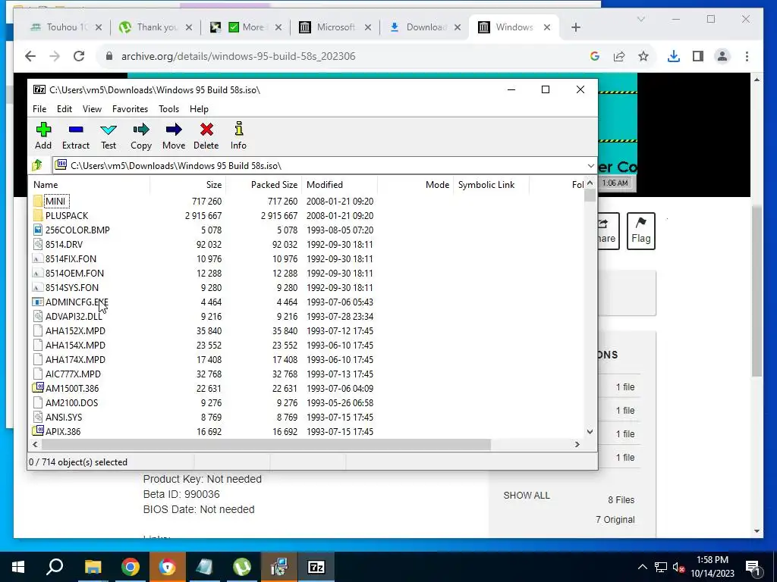The width and height of the screenshot is (777, 582).
Task: Select the ADMINCFG.EXE program icon
Action: pos(38,302)
